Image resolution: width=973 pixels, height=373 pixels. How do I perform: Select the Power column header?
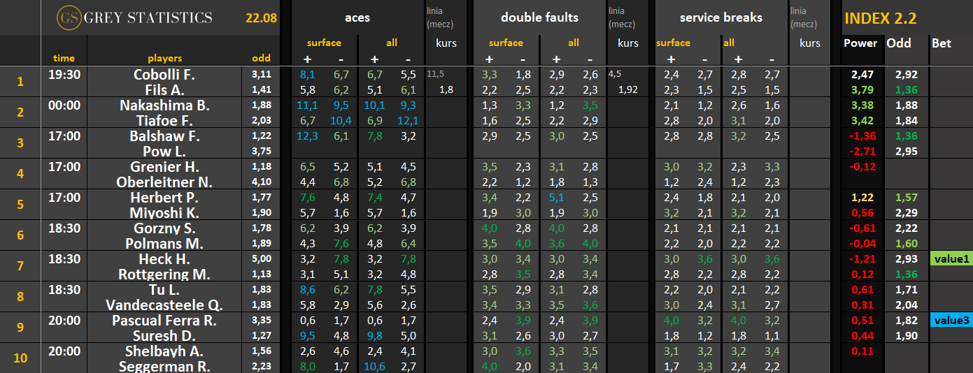[860, 43]
